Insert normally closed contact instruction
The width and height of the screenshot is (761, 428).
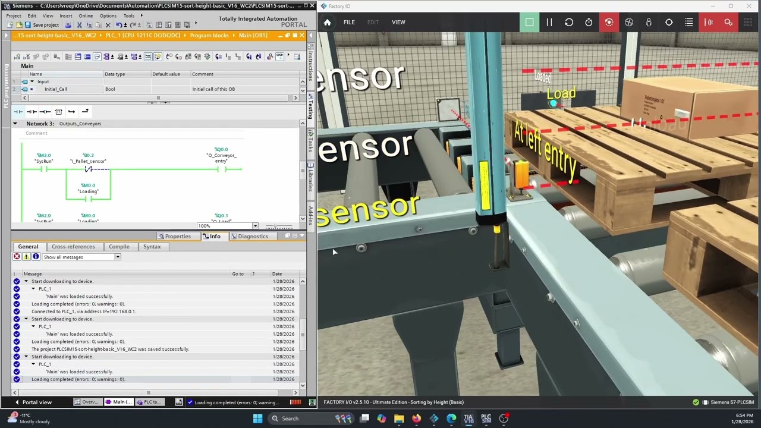coord(32,112)
